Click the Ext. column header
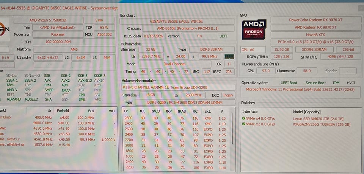 208,111
